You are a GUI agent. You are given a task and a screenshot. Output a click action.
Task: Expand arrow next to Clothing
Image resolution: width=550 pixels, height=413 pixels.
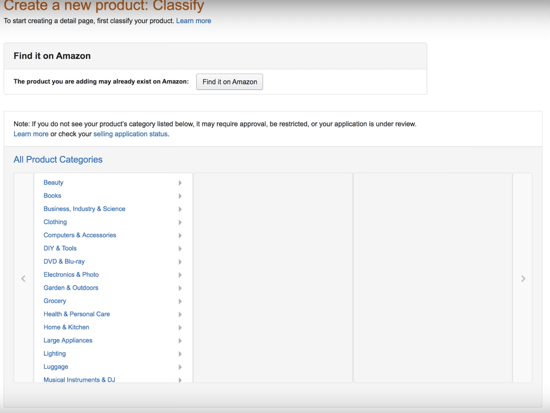[x=180, y=222]
